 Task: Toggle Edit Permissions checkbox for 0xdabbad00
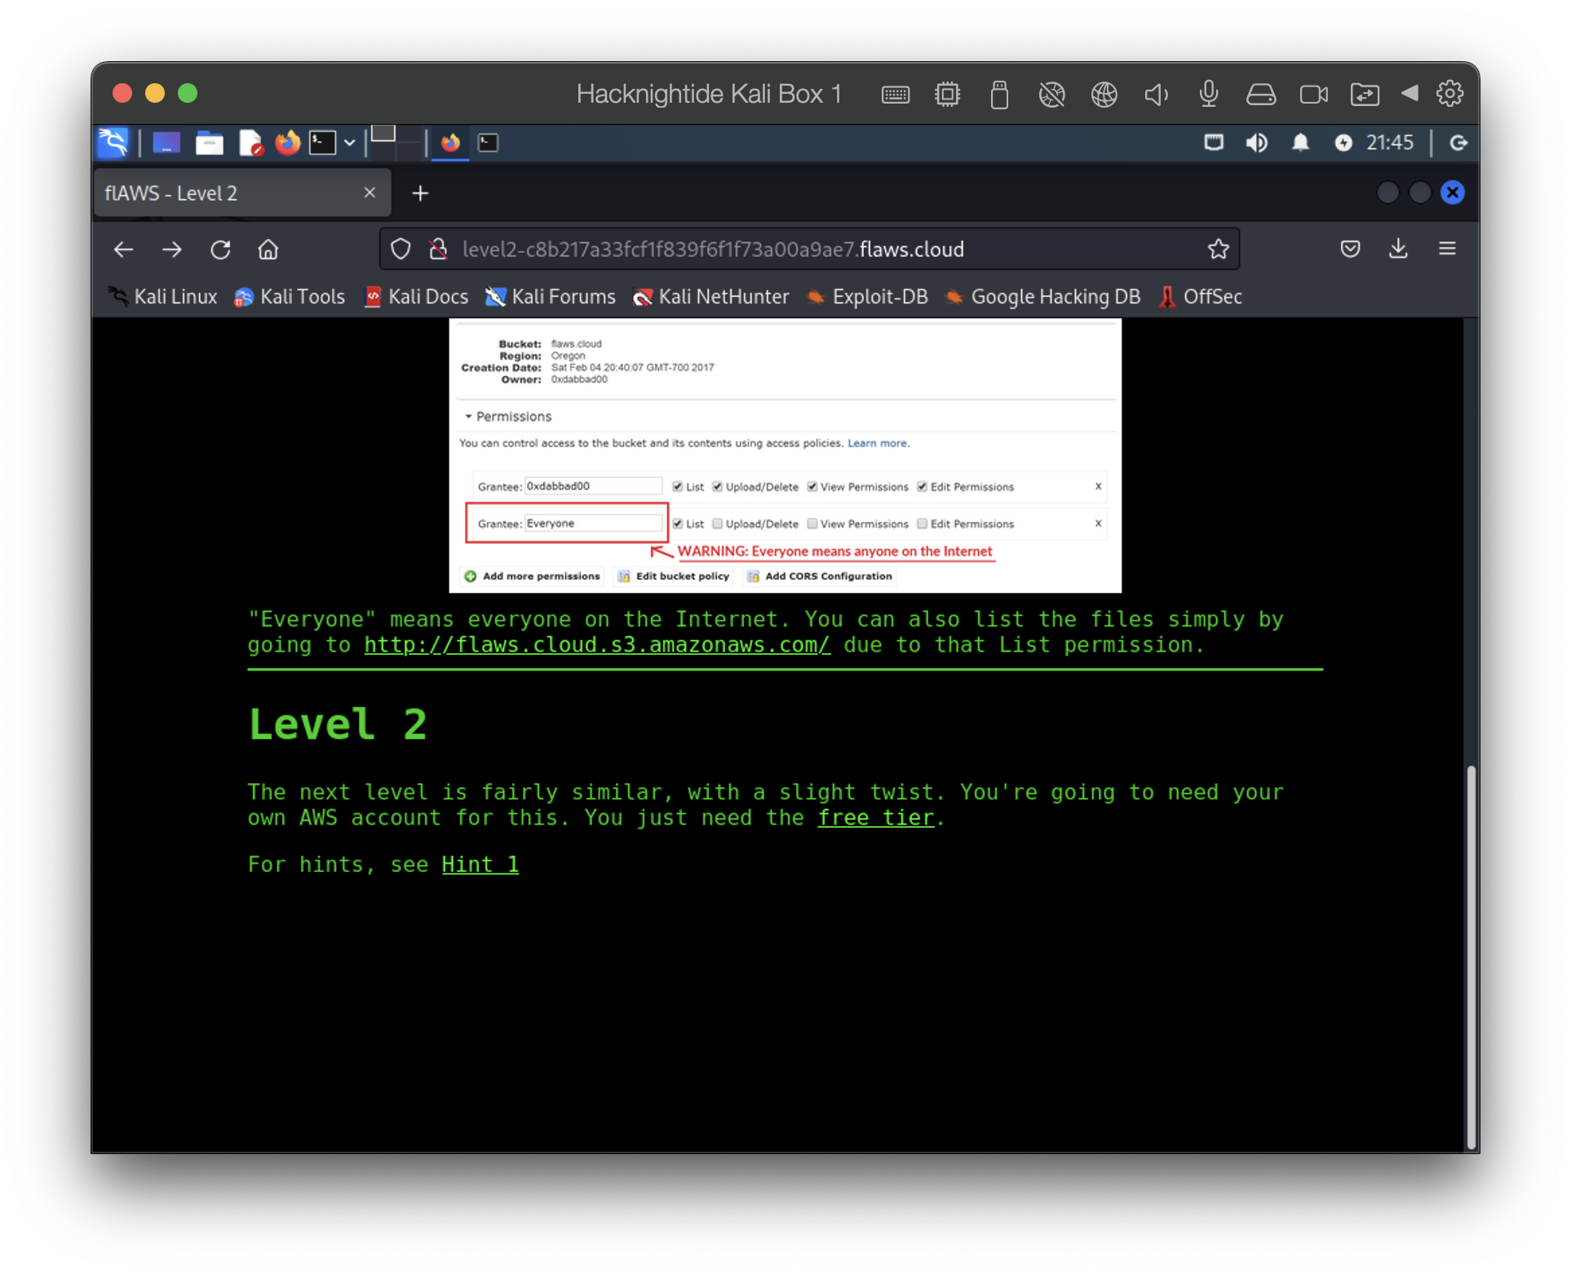pos(922,487)
